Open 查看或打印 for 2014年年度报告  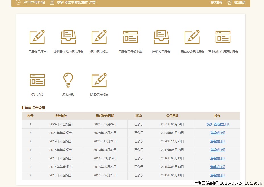pos(217,167)
